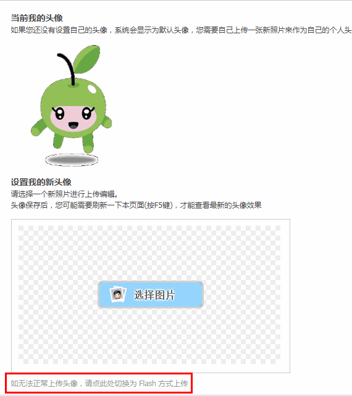Click the checkerboard image upload area
Viewport: 352px width, 396px height.
(x=149, y=295)
